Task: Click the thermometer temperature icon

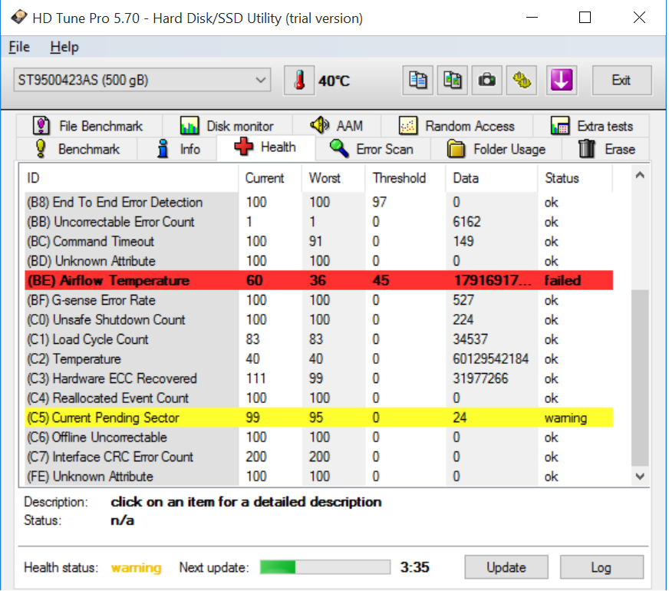Action: click(x=299, y=81)
